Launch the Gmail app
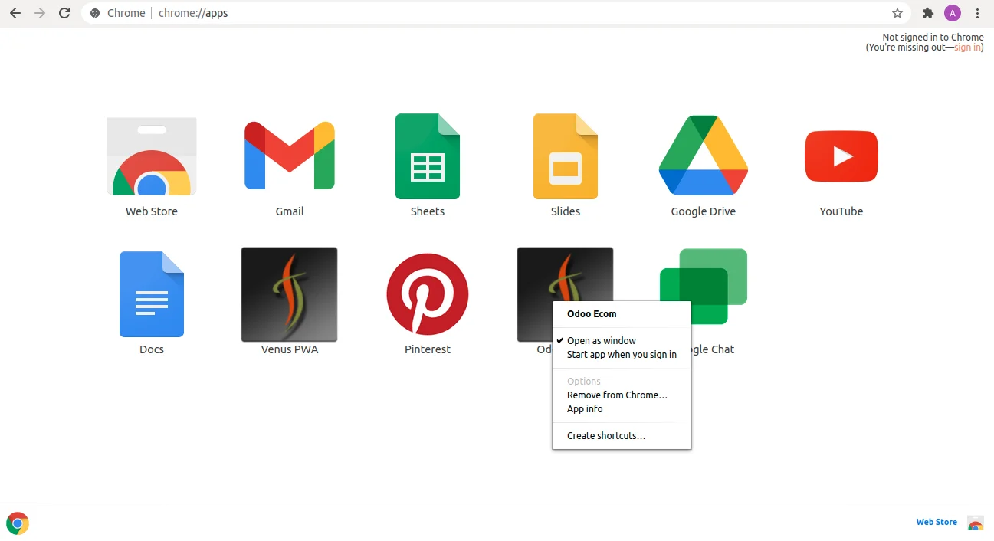Image resolution: width=994 pixels, height=541 pixels. click(290, 156)
